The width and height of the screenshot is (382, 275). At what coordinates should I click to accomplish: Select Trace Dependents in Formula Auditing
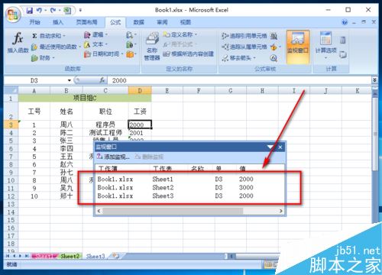tap(244, 47)
